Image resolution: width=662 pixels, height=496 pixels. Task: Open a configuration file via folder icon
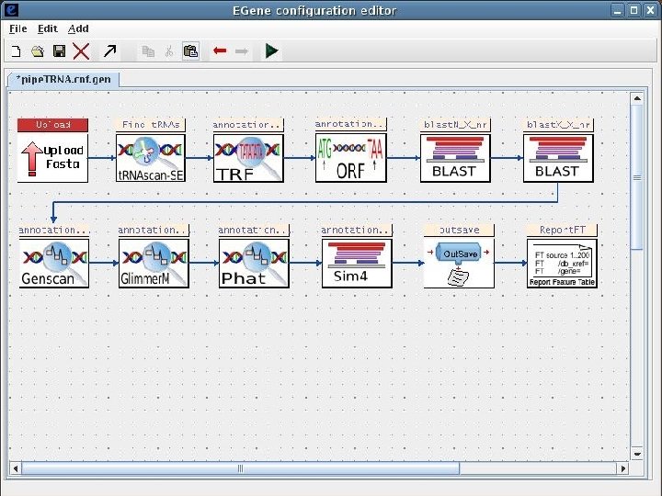[x=38, y=51]
